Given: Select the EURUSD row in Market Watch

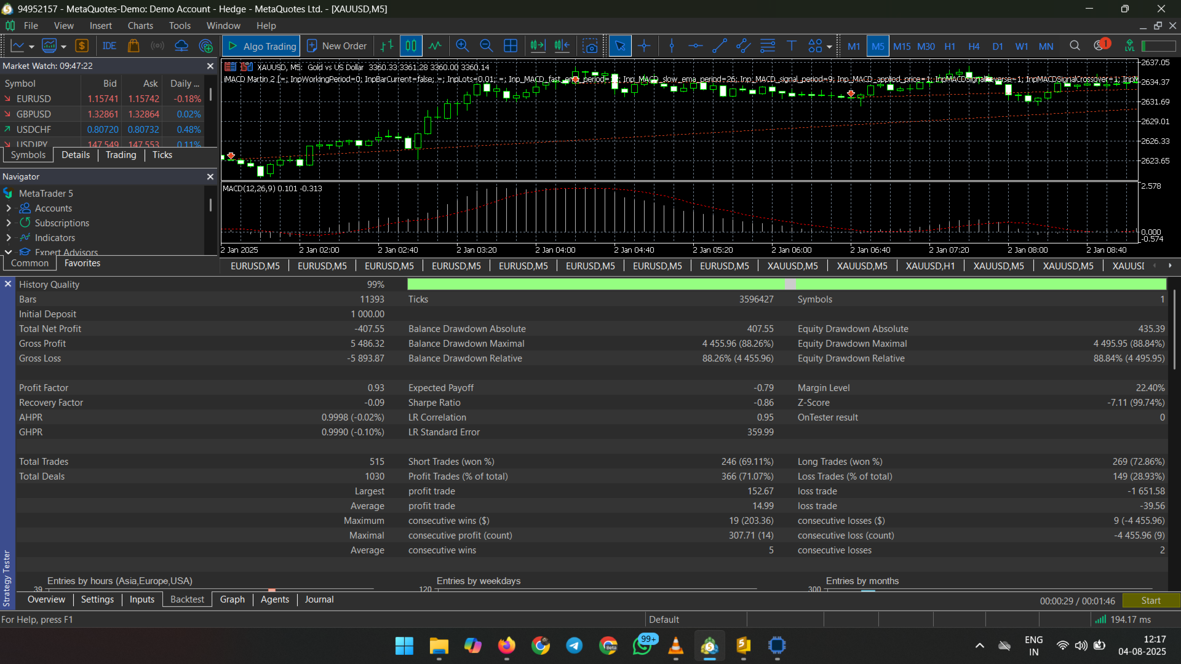Looking at the screenshot, I should (102, 99).
